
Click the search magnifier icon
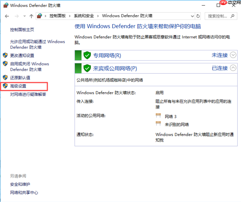pyautogui.click(x=232, y=16)
